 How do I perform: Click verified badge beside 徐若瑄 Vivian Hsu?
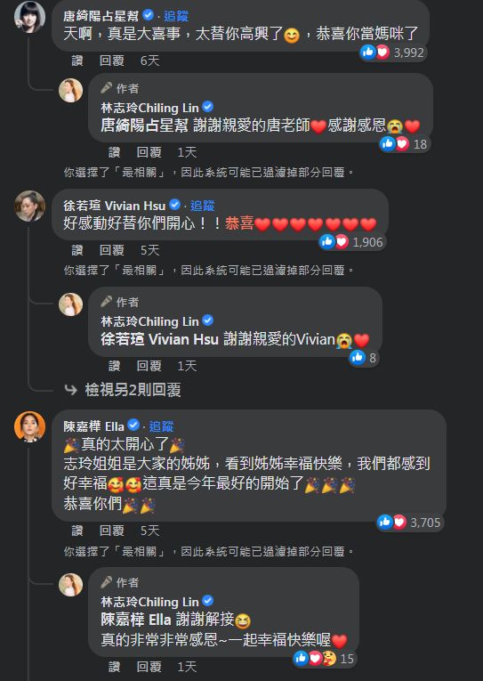pos(174,204)
